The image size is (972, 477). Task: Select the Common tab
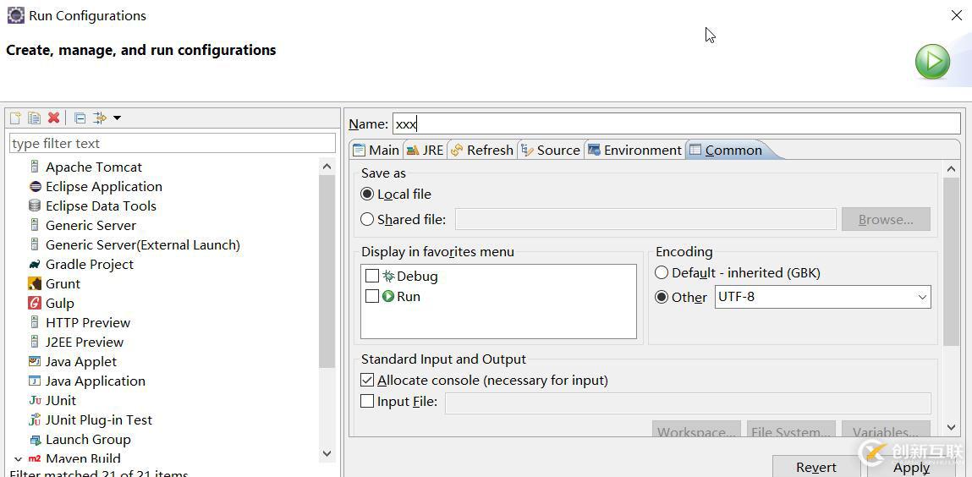pyautogui.click(x=726, y=150)
